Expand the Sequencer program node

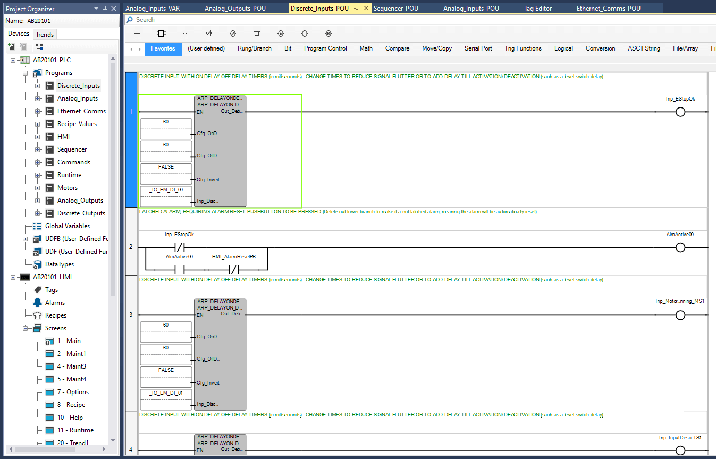37,149
